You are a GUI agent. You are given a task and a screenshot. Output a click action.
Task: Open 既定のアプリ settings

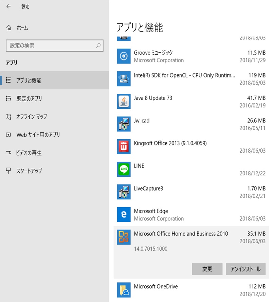54,99
